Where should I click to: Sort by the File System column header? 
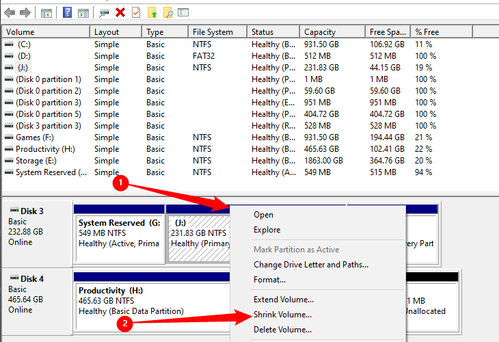click(x=213, y=32)
